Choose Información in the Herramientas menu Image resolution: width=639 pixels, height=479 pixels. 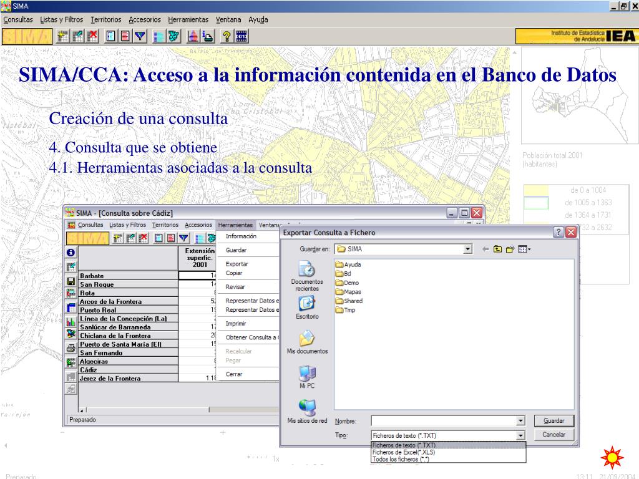tap(241, 236)
